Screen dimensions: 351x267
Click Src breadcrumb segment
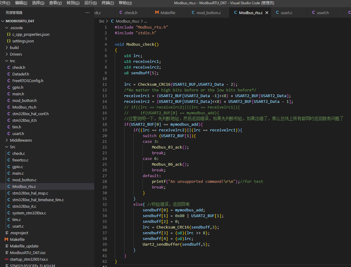click(102, 21)
